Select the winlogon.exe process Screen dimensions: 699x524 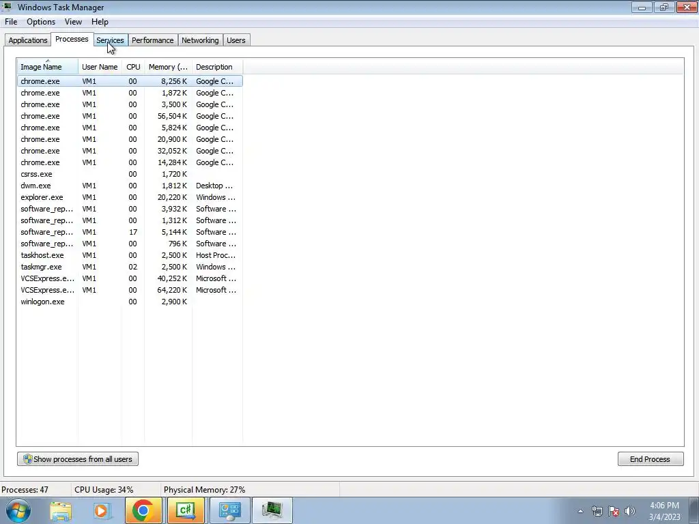click(130, 301)
